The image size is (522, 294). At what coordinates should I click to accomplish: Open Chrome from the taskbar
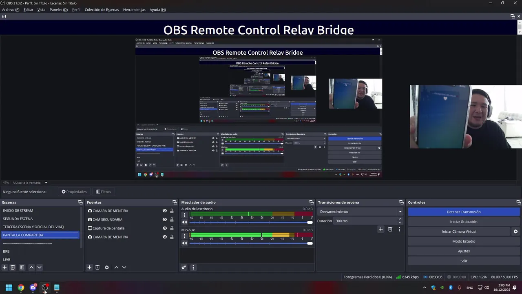click(21, 287)
